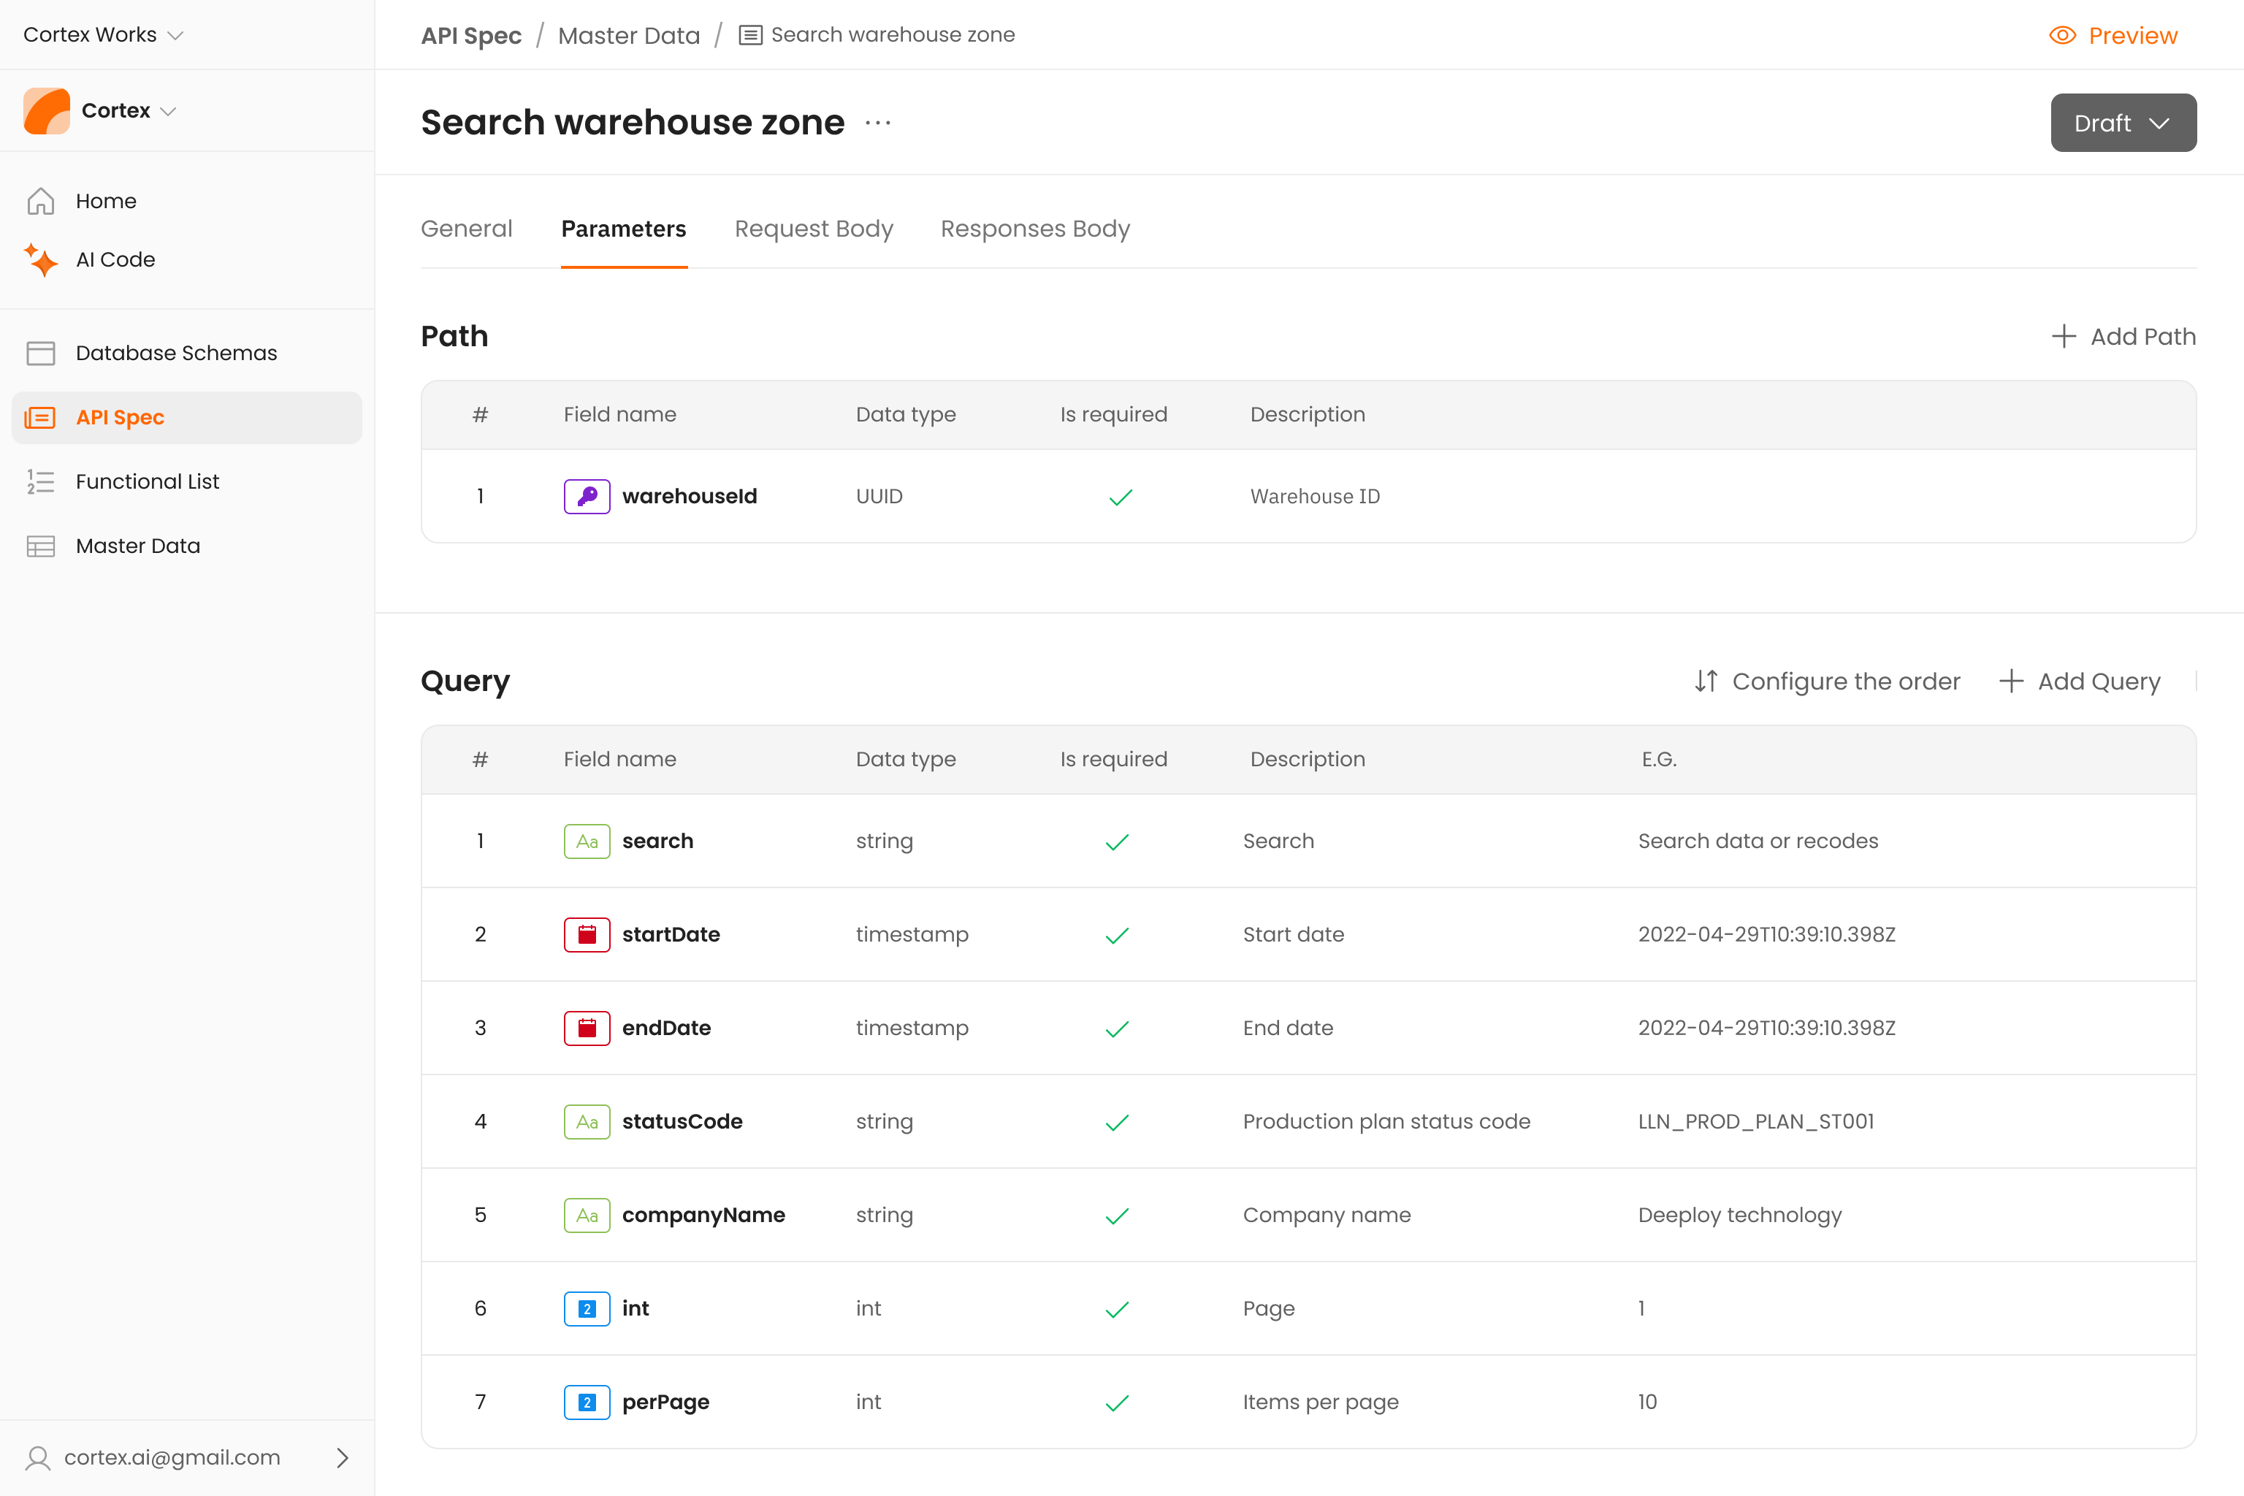Click the Home house icon in sidebar
This screenshot has width=2244, height=1496.
click(40, 202)
